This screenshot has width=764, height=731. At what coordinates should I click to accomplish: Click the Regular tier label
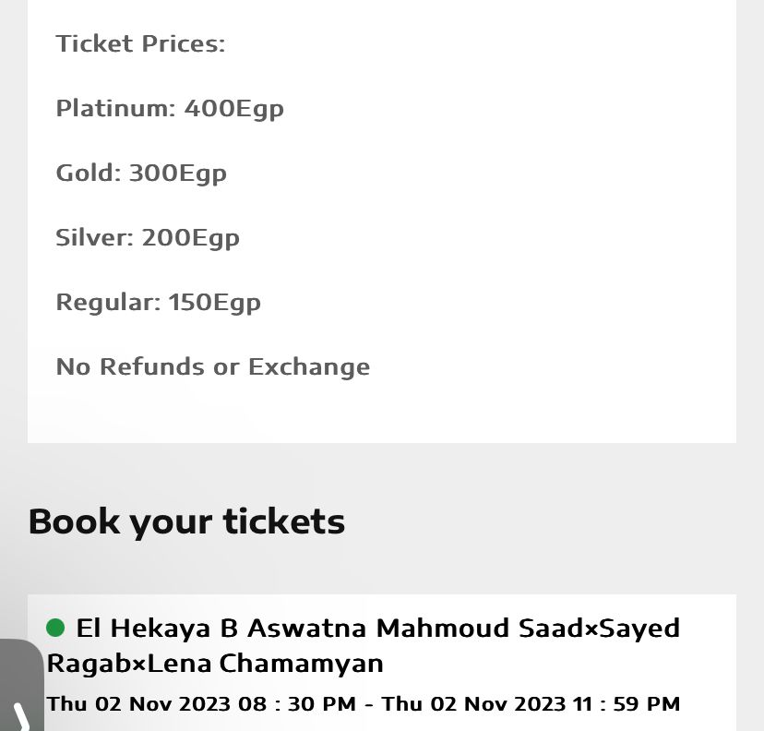click(108, 302)
